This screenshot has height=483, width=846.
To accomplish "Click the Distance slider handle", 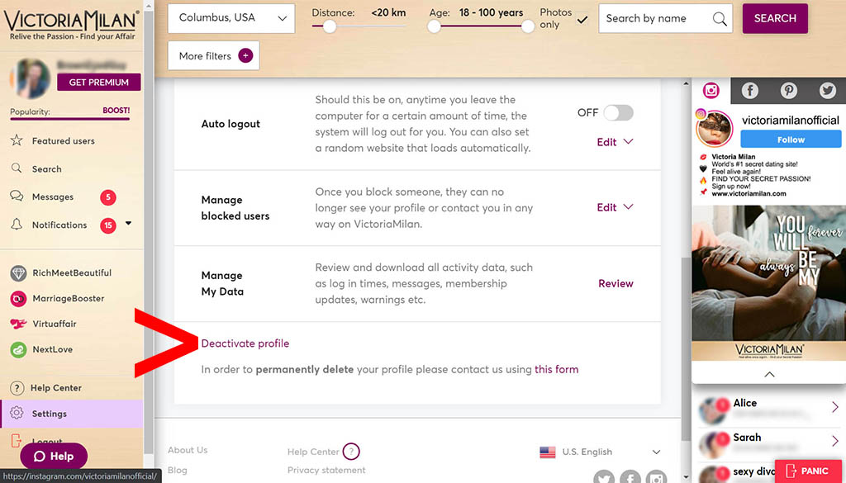I will point(330,26).
